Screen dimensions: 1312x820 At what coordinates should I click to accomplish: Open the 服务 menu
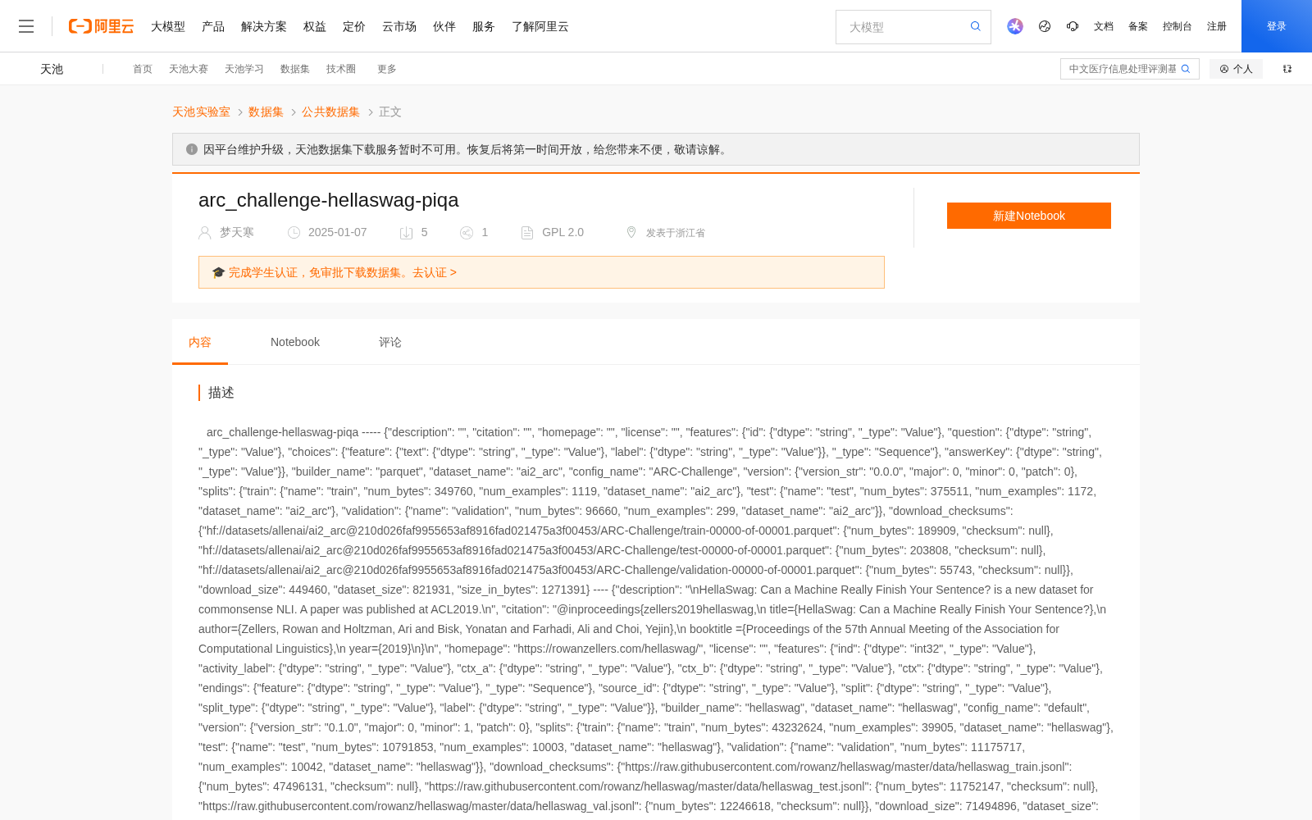point(484,26)
